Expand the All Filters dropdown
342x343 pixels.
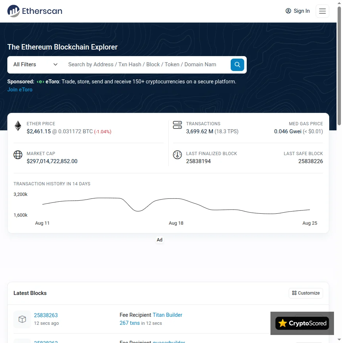pyautogui.click(x=35, y=64)
